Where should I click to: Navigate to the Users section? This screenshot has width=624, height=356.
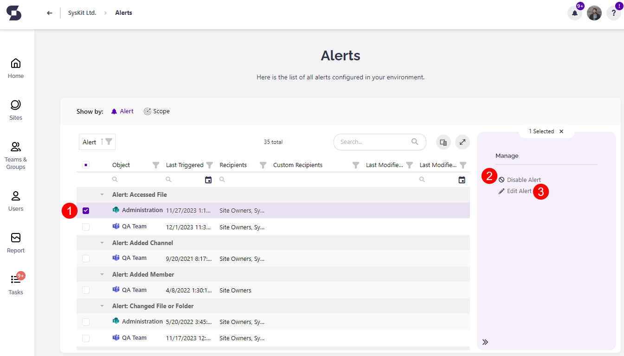pyautogui.click(x=15, y=201)
